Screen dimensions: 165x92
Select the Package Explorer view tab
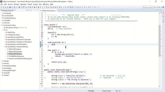[x=8, y=10]
